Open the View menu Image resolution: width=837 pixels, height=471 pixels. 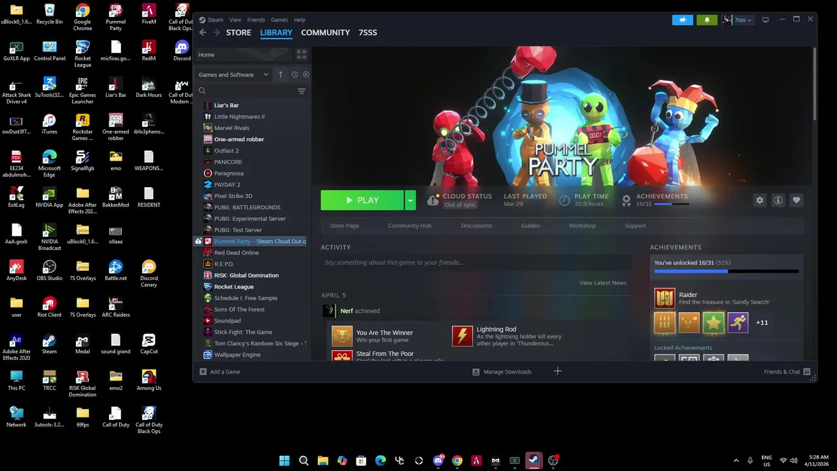pos(235,20)
